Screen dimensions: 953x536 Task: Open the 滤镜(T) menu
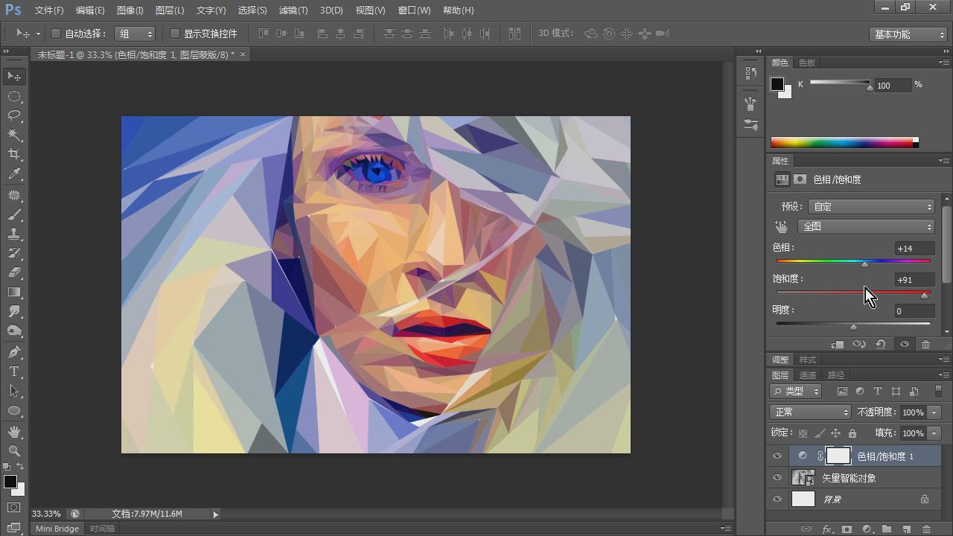pyautogui.click(x=293, y=10)
